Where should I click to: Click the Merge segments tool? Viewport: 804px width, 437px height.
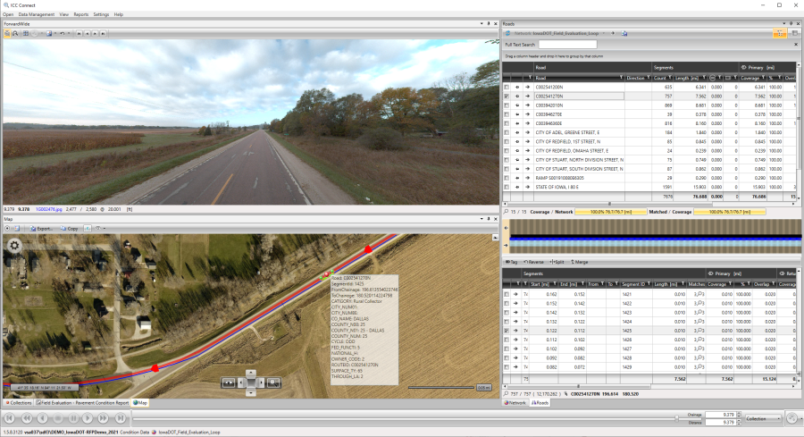tap(579, 262)
